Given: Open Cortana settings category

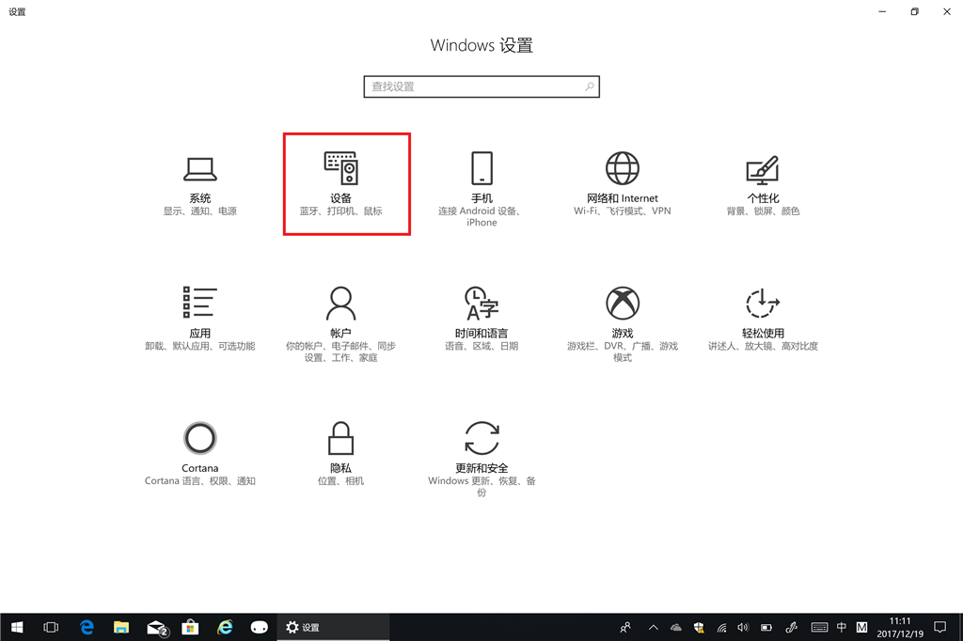Looking at the screenshot, I should [x=199, y=453].
